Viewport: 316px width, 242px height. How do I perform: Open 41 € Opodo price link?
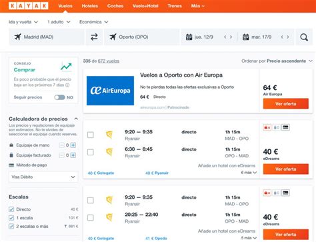(156, 238)
